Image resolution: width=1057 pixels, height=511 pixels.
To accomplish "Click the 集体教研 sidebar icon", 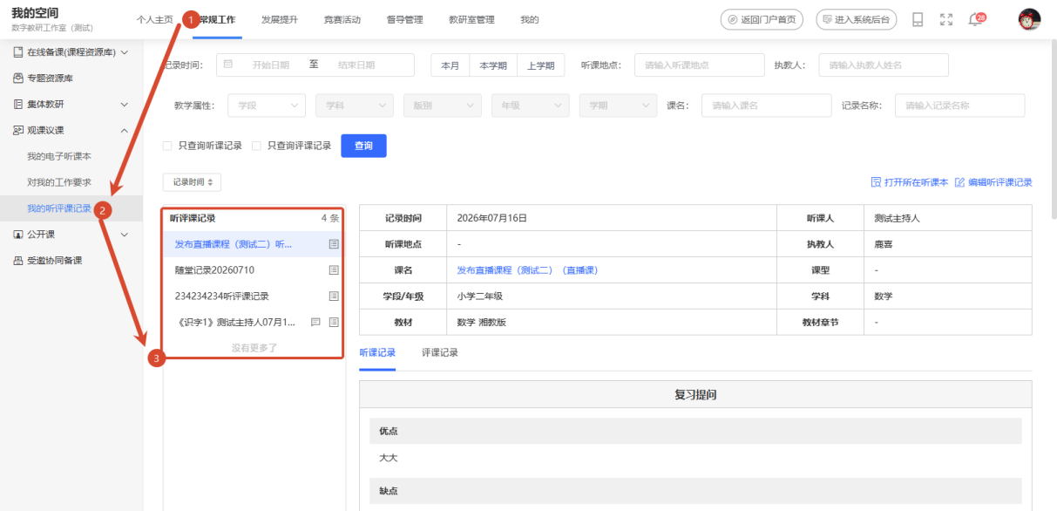I will click(18, 105).
